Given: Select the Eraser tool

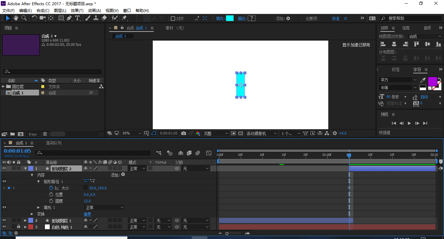Looking at the screenshot, I should click(x=104, y=18).
